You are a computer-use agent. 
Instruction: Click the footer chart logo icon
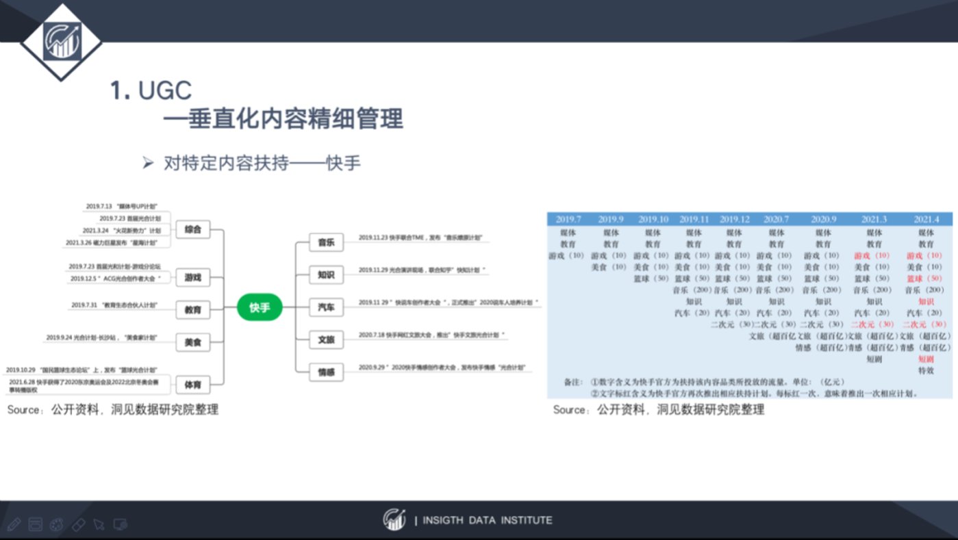[x=394, y=519]
